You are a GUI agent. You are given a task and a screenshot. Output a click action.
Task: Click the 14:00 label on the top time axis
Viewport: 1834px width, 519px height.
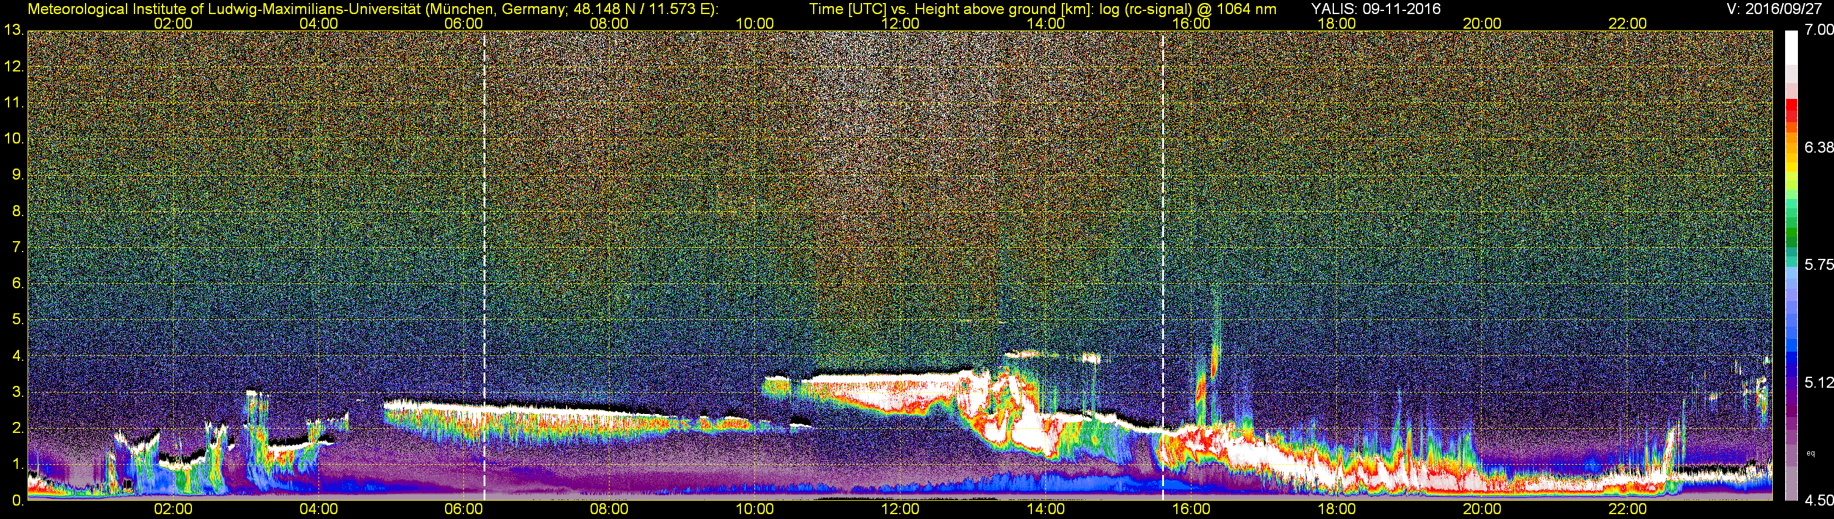[x=1046, y=23]
